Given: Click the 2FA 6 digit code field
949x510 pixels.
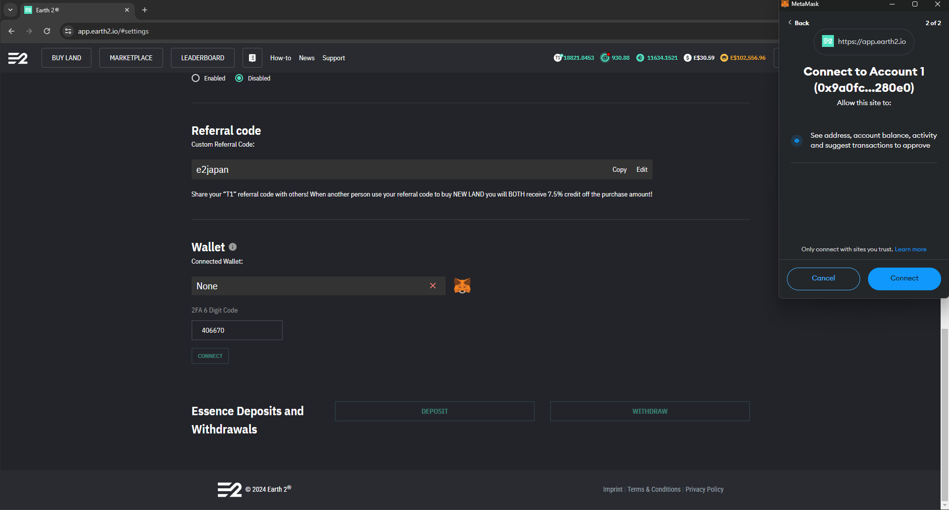Looking at the screenshot, I should [237, 330].
